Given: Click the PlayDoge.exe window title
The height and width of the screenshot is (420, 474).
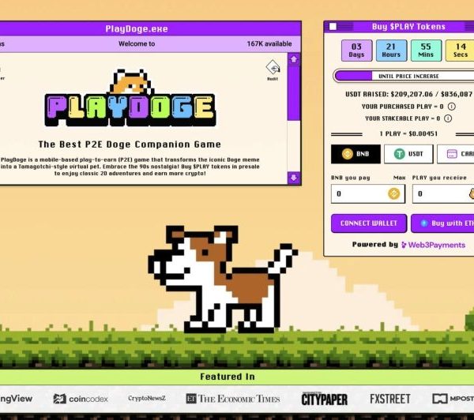Looking at the screenshot, I should pyautogui.click(x=137, y=29).
